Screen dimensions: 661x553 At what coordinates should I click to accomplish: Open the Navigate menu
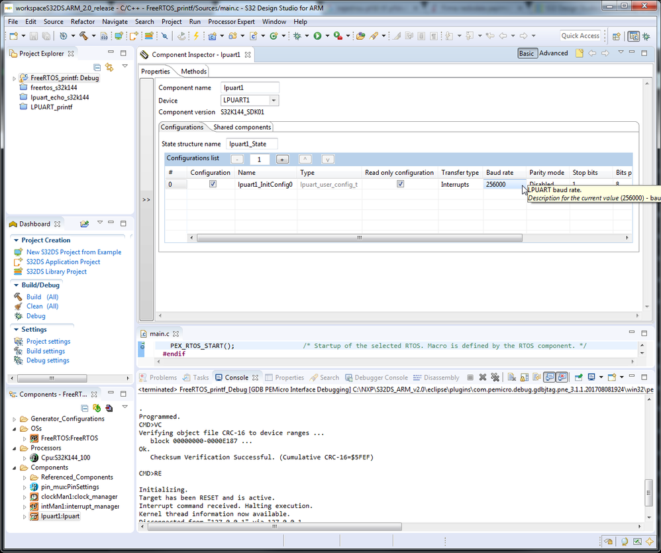click(115, 21)
